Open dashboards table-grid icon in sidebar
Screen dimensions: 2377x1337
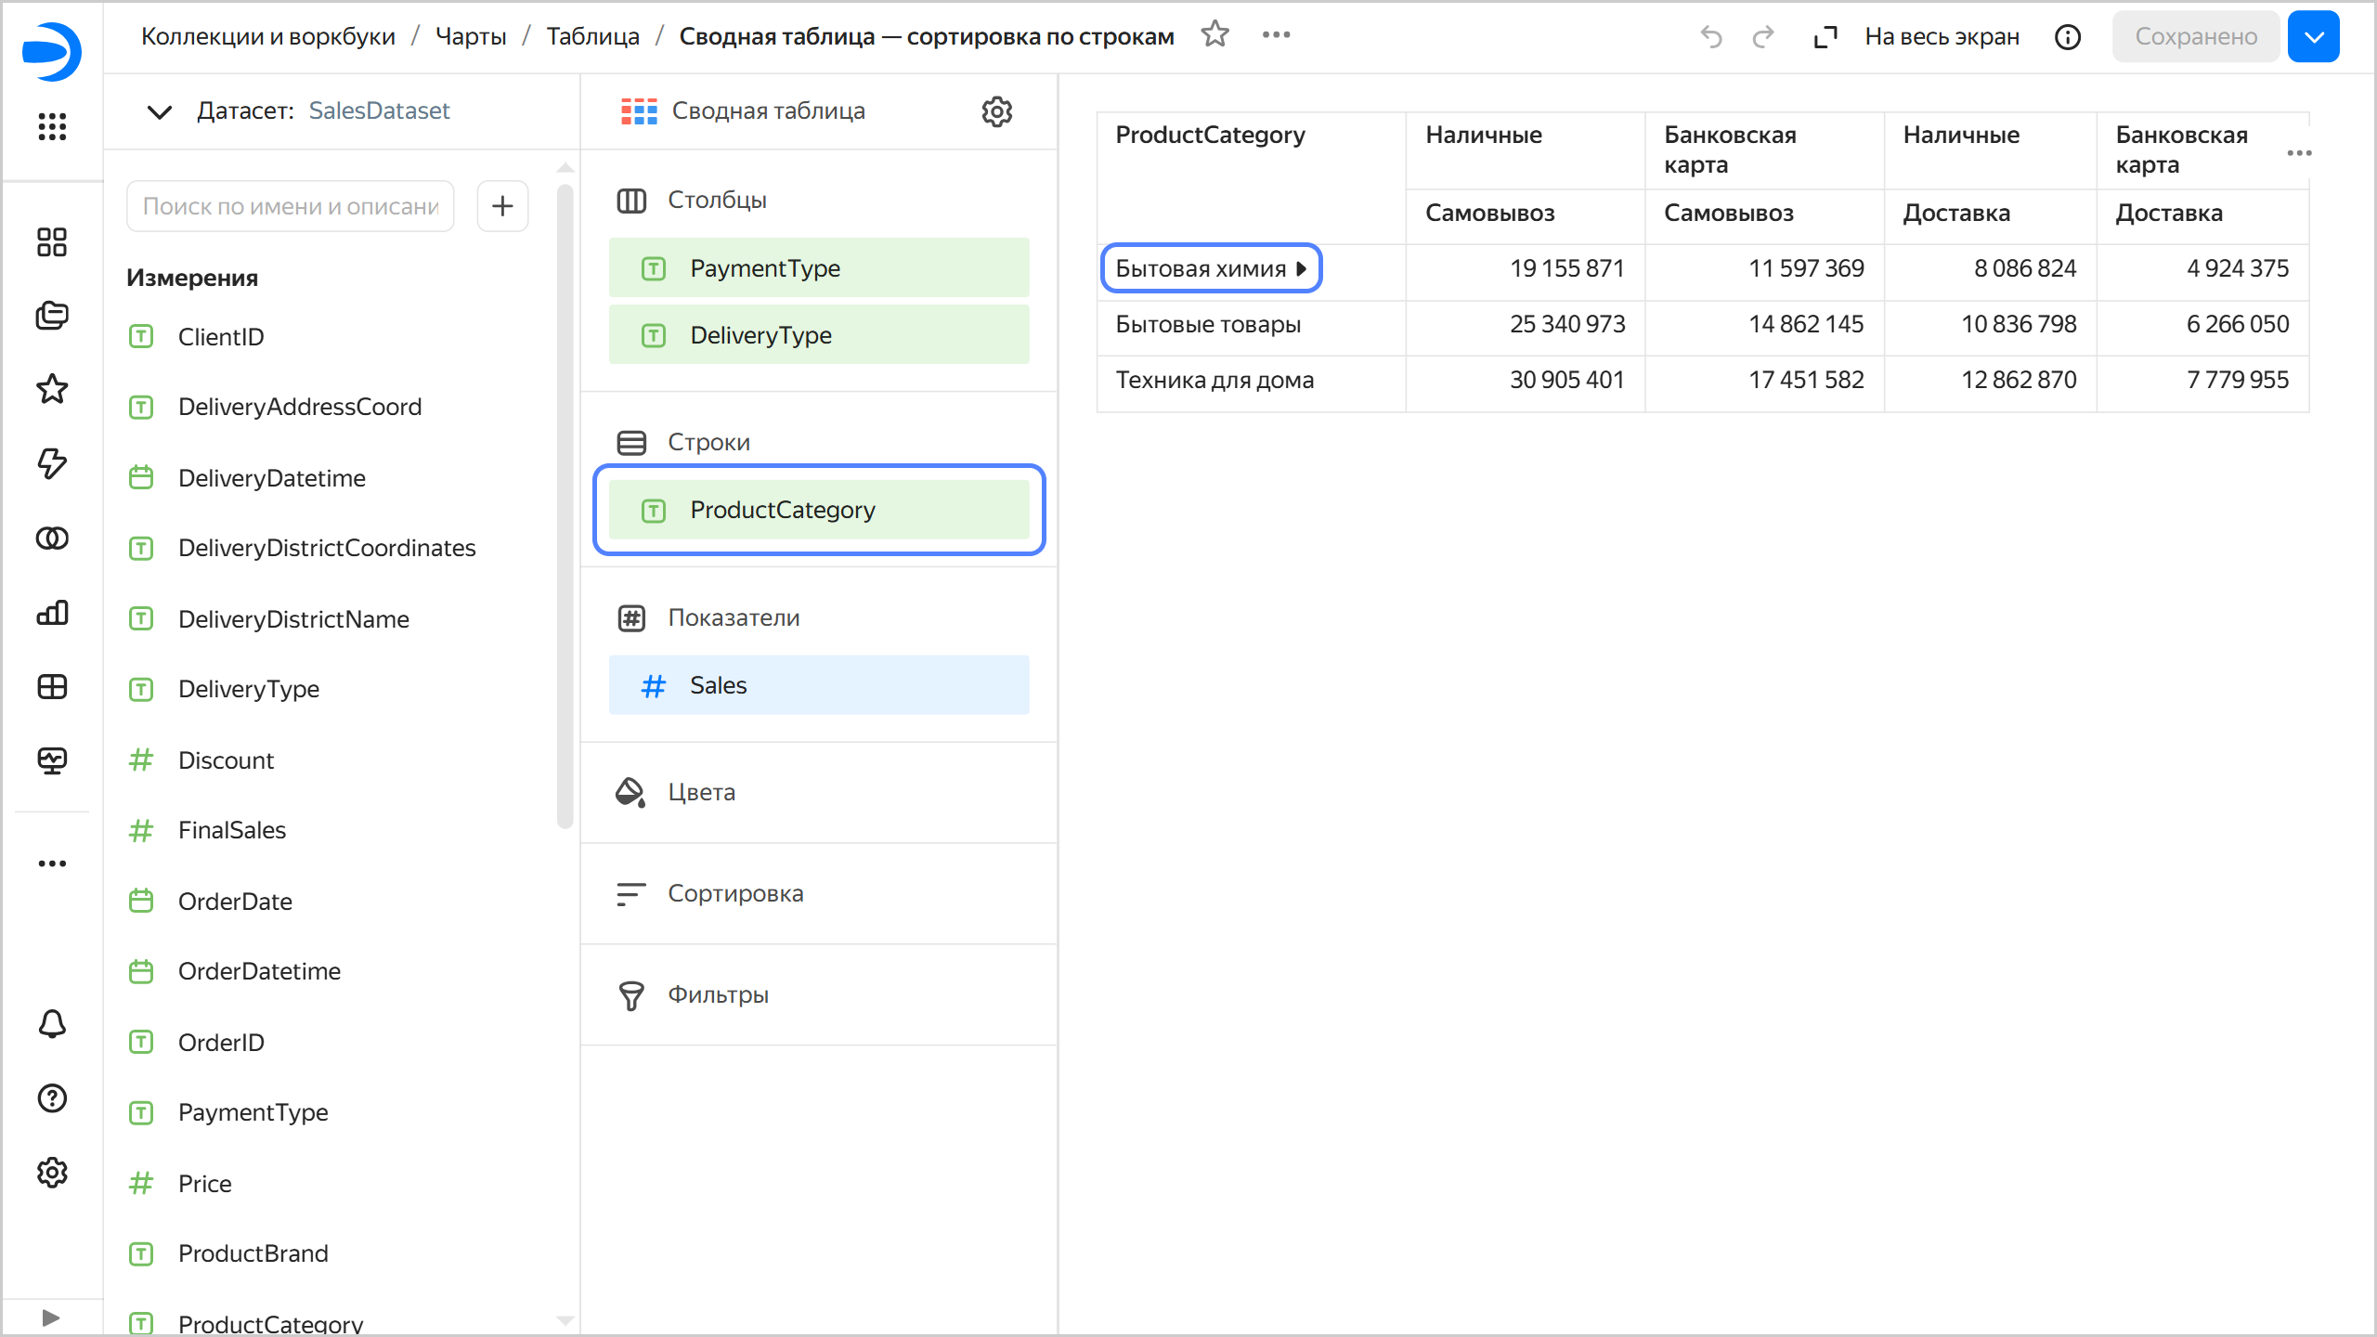click(x=52, y=687)
